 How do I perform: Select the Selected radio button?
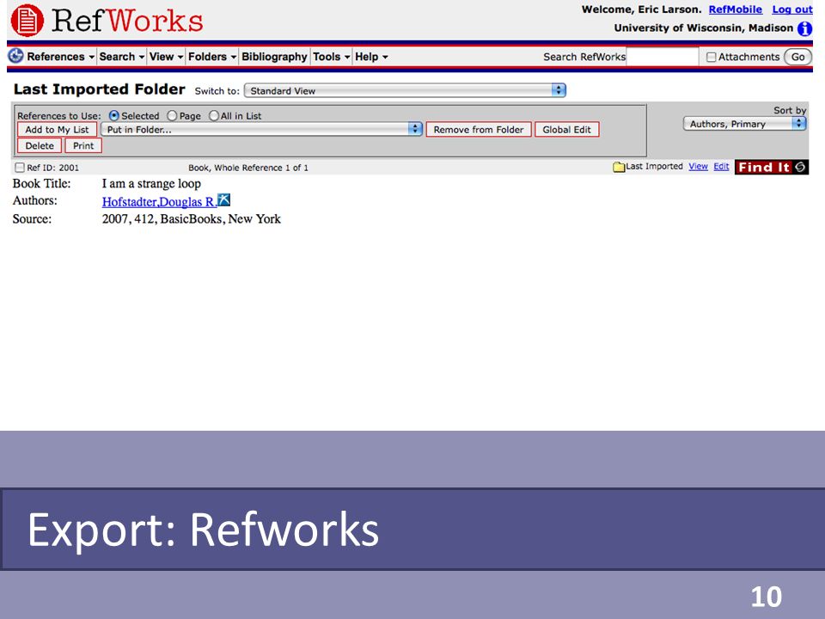coord(113,115)
